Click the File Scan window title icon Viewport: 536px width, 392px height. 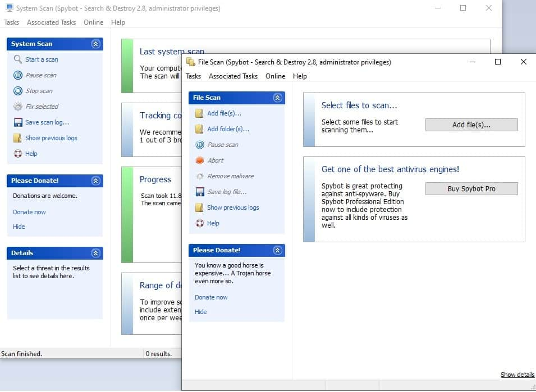point(190,62)
